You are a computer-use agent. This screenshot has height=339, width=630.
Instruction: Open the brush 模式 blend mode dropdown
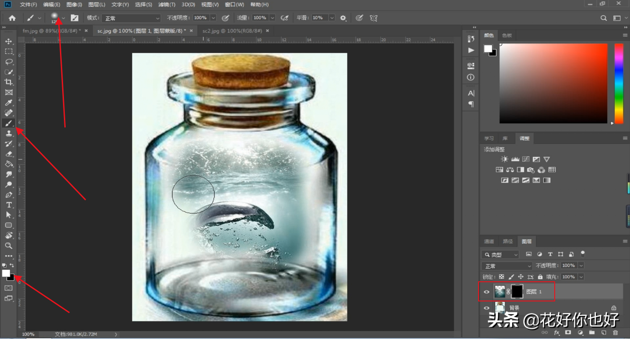click(131, 18)
